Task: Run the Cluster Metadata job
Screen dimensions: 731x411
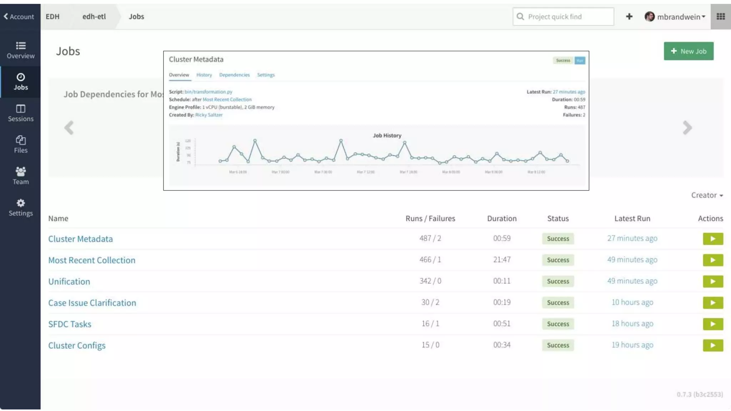Action: click(x=713, y=239)
